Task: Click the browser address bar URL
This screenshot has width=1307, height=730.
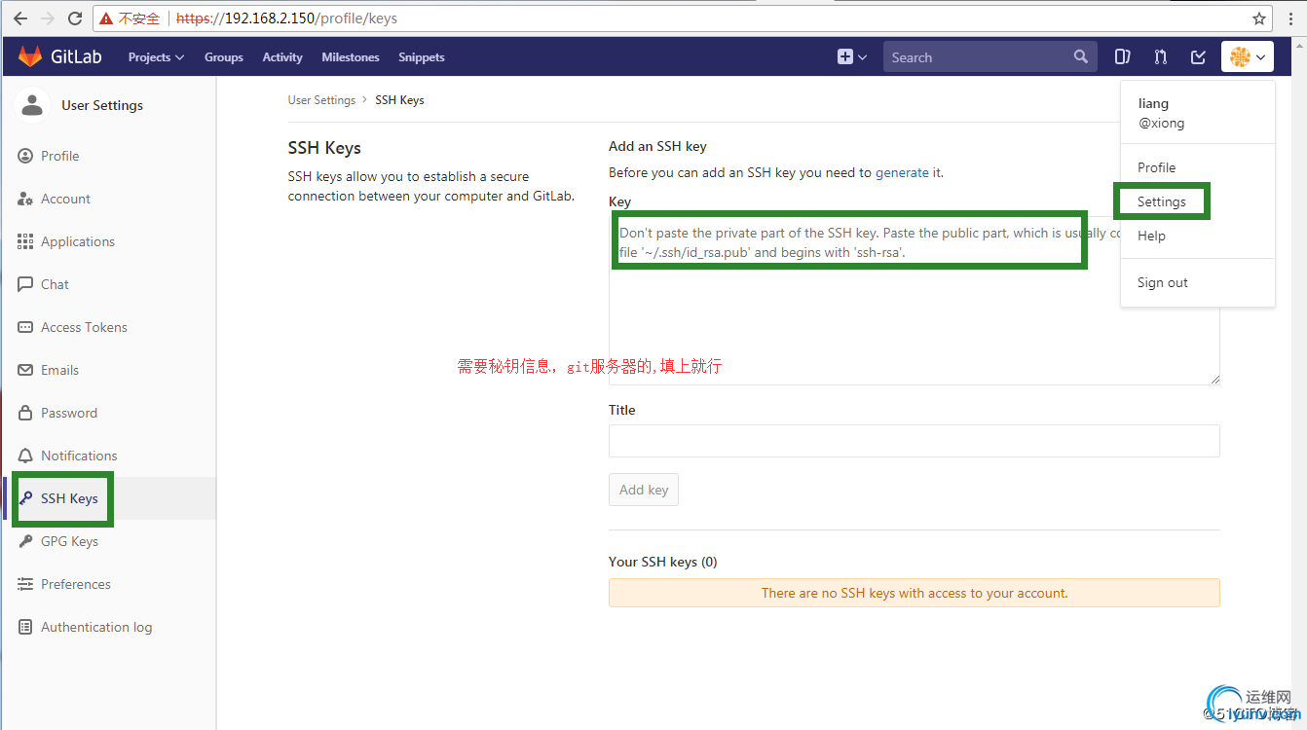Action: coord(286,18)
